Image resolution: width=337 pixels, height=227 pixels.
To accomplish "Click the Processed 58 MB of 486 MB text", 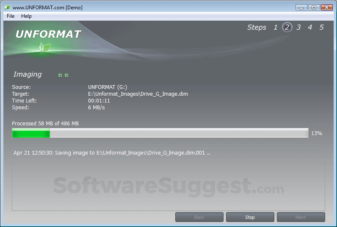I will (45, 124).
